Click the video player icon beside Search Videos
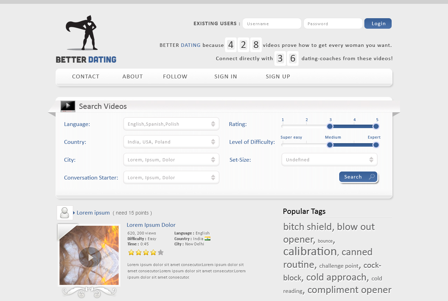The width and height of the screenshot is (448, 301). (x=68, y=106)
